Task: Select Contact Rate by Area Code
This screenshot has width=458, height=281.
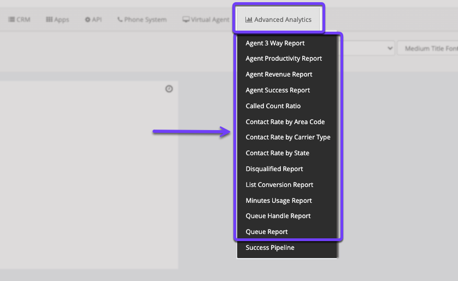Action: click(x=285, y=122)
